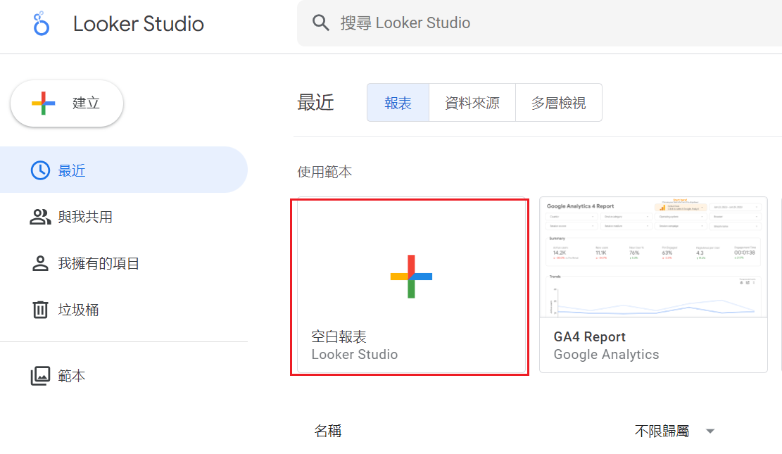Switch to the 多層檢視 tab
The width and height of the screenshot is (782, 454).
pos(559,103)
